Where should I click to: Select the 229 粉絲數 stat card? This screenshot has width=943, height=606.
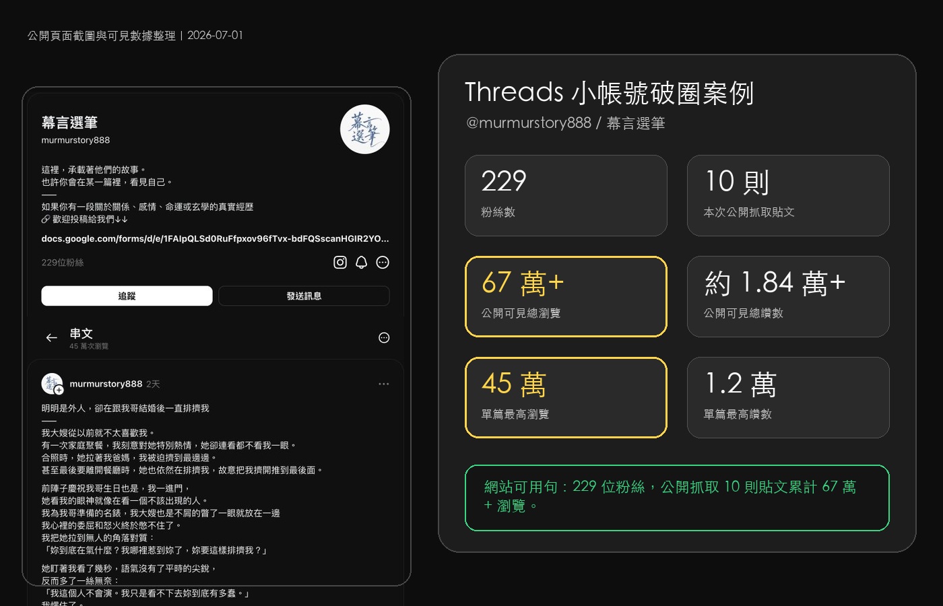(x=566, y=195)
